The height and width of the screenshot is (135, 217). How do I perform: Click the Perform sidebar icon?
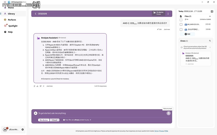click(5, 20)
